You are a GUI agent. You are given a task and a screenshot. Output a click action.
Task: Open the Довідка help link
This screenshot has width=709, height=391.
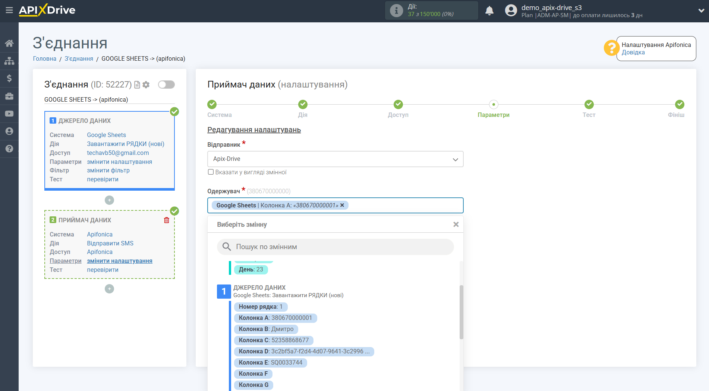(x=633, y=53)
